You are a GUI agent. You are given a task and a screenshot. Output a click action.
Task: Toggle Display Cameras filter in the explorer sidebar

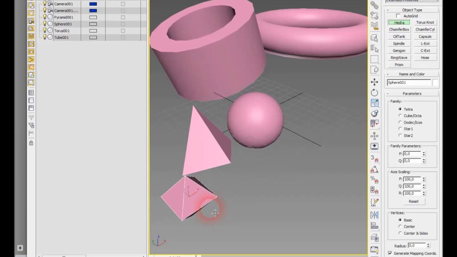tap(31, 21)
